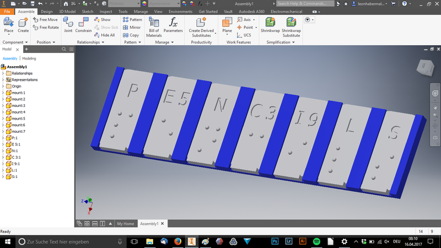441x248 pixels.
Task: Click the Place component tool
Action: tap(9, 25)
